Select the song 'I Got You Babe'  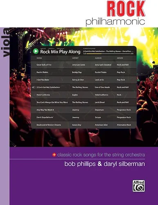(43, 80)
